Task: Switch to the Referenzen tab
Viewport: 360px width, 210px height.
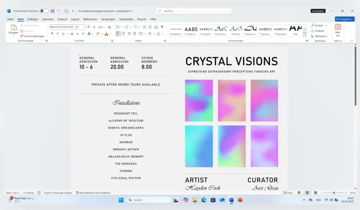Action: pos(90,19)
